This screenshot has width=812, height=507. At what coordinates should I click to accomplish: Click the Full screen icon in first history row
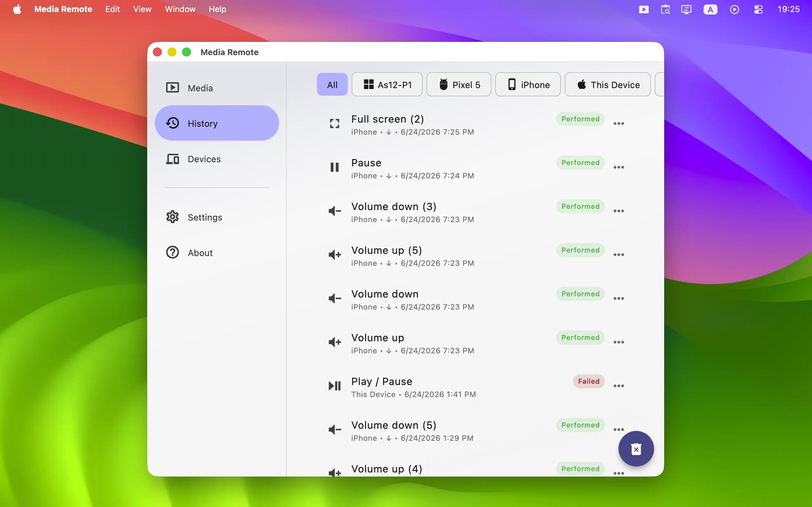[335, 124]
